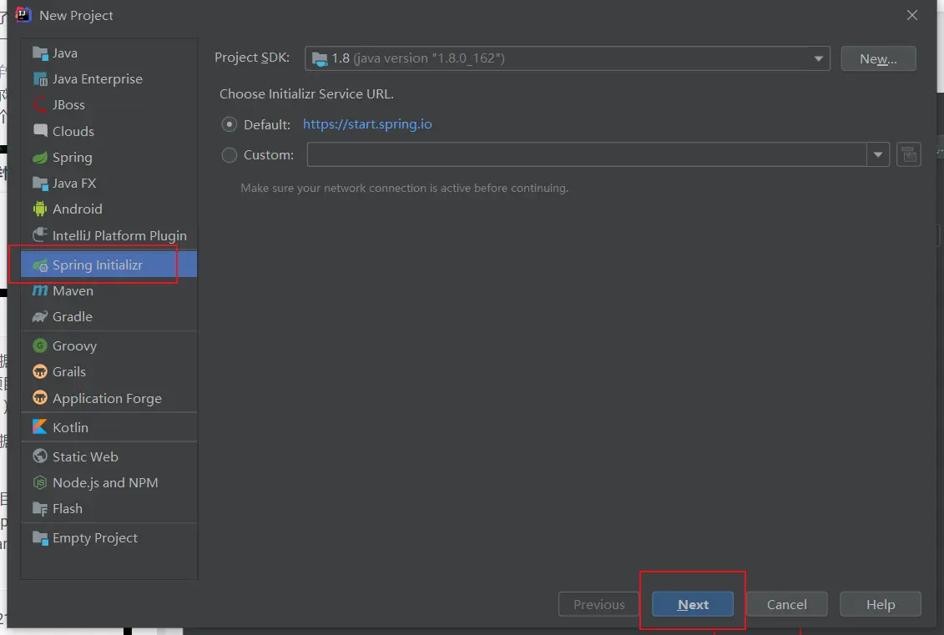Expand the Custom URL history dropdown arrow

[x=877, y=155]
